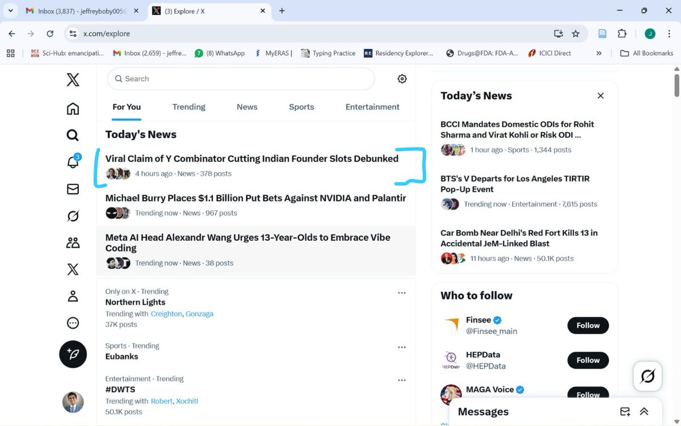Open Y Combinator Indian Founder Slots story

click(252, 158)
